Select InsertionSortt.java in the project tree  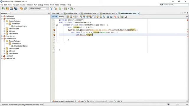[x=21, y=46]
